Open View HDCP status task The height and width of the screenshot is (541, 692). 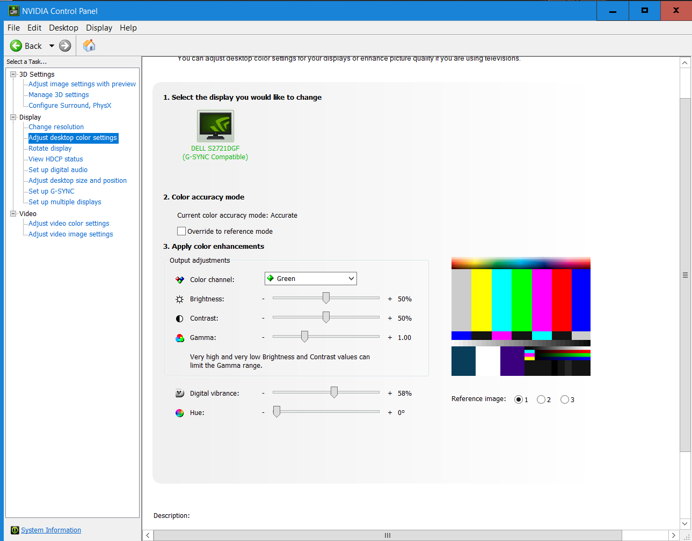(56, 159)
